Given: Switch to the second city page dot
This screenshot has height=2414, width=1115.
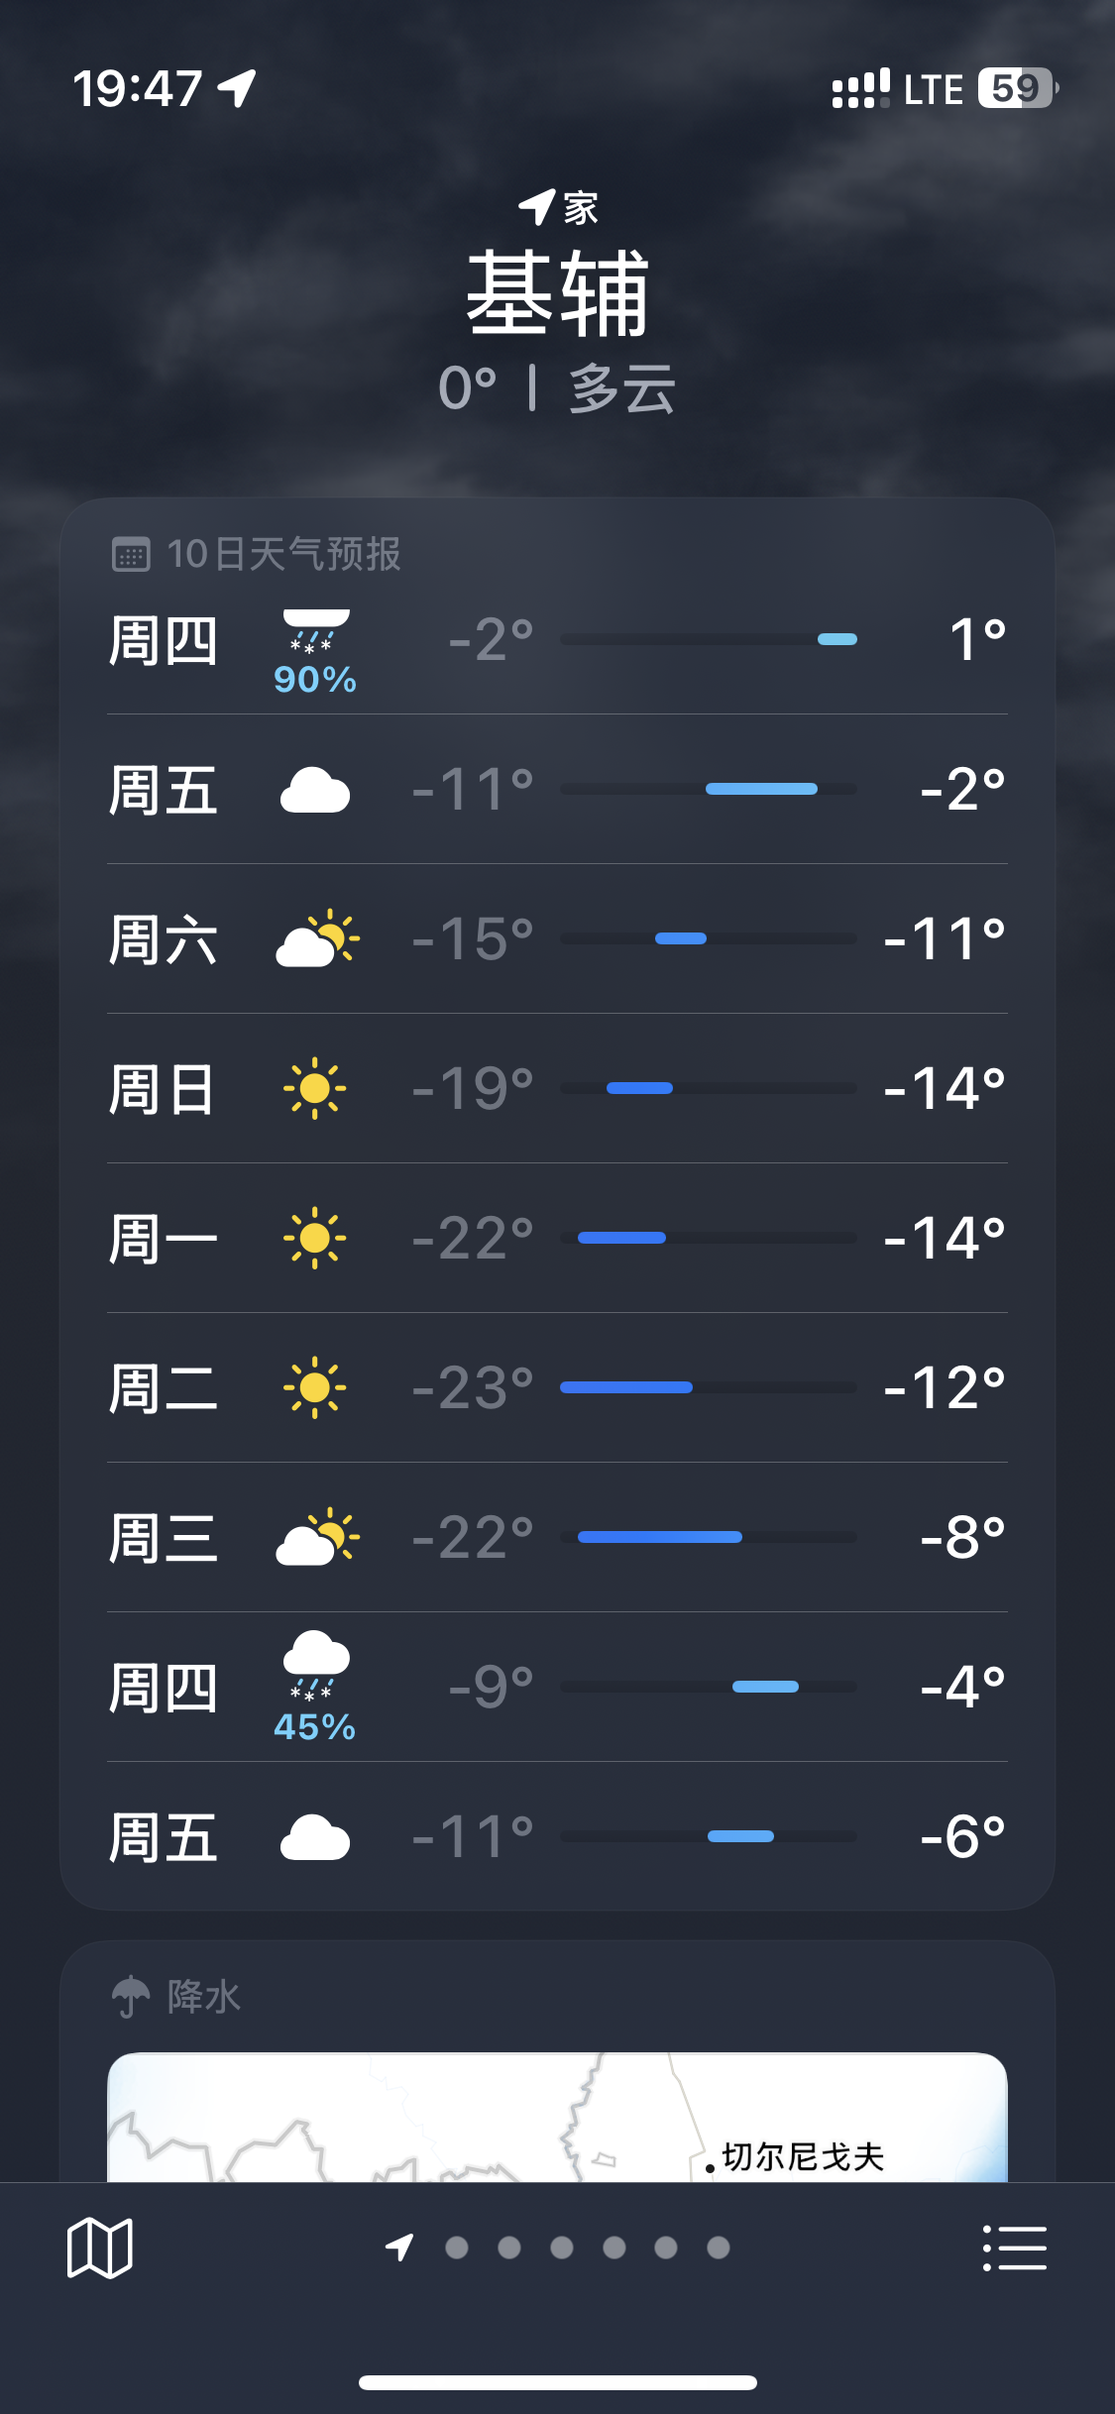Looking at the screenshot, I should click(x=509, y=2248).
